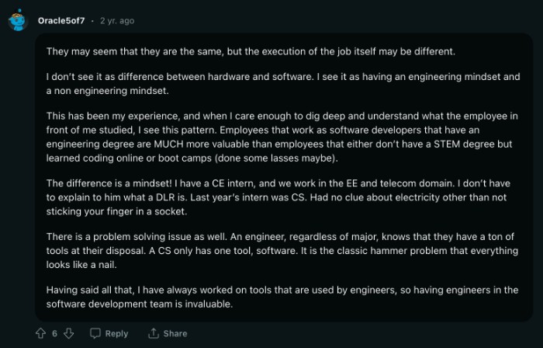Upvote the comment by Oracle5of7
The width and height of the screenshot is (543, 348).
pos(41,333)
